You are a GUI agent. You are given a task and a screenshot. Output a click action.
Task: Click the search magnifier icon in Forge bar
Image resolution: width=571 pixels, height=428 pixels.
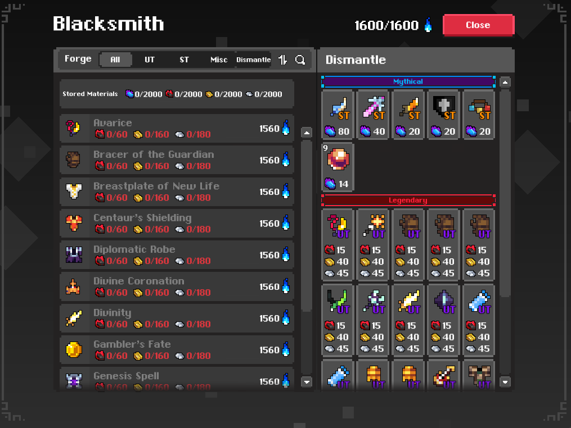coord(300,60)
